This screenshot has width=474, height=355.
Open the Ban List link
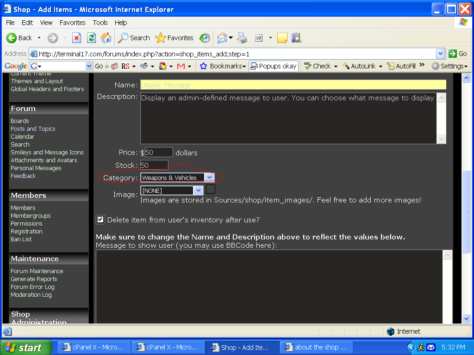[x=21, y=239]
